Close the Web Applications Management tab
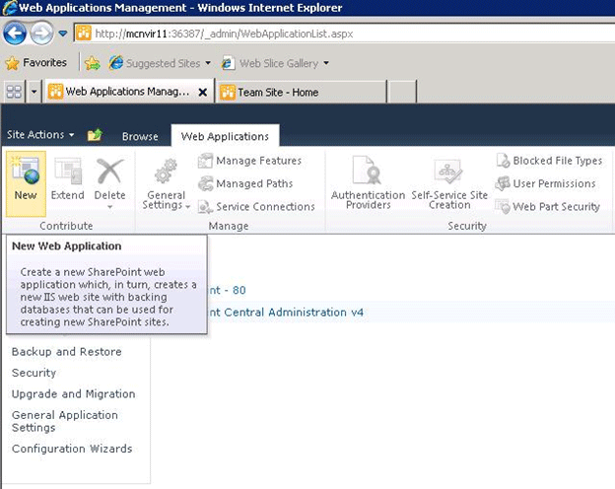615x489 pixels. [203, 93]
